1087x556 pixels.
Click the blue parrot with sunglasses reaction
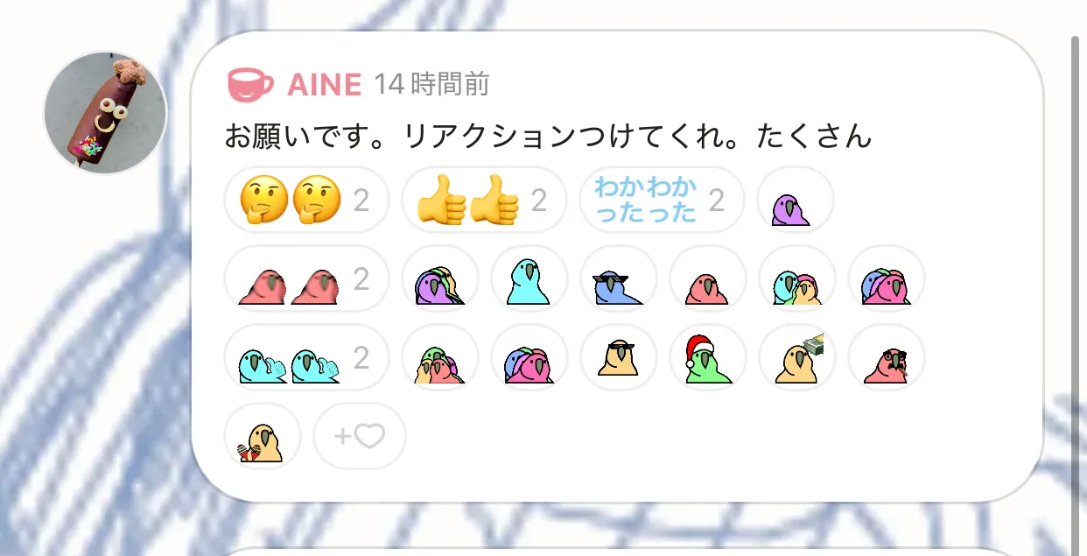[618, 278]
